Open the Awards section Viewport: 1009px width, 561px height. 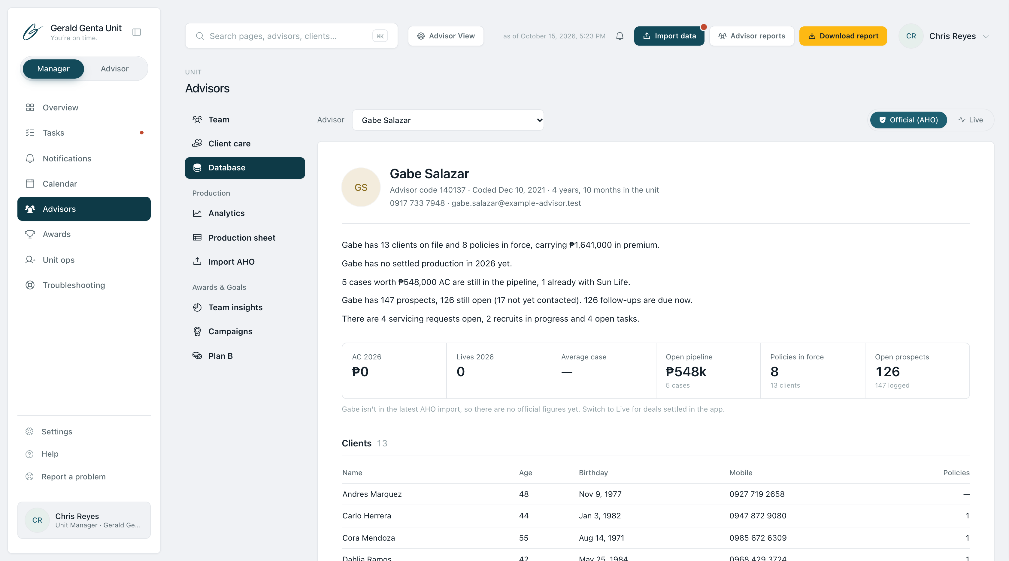coord(84,234)
